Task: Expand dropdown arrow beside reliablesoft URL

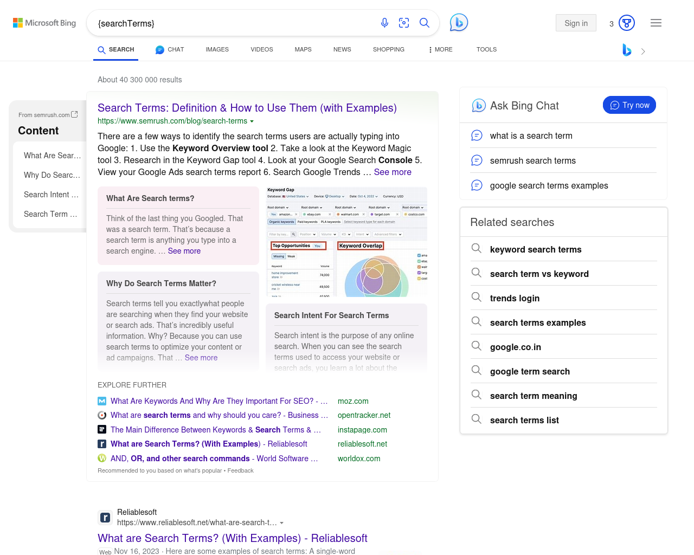Action: 282,523
